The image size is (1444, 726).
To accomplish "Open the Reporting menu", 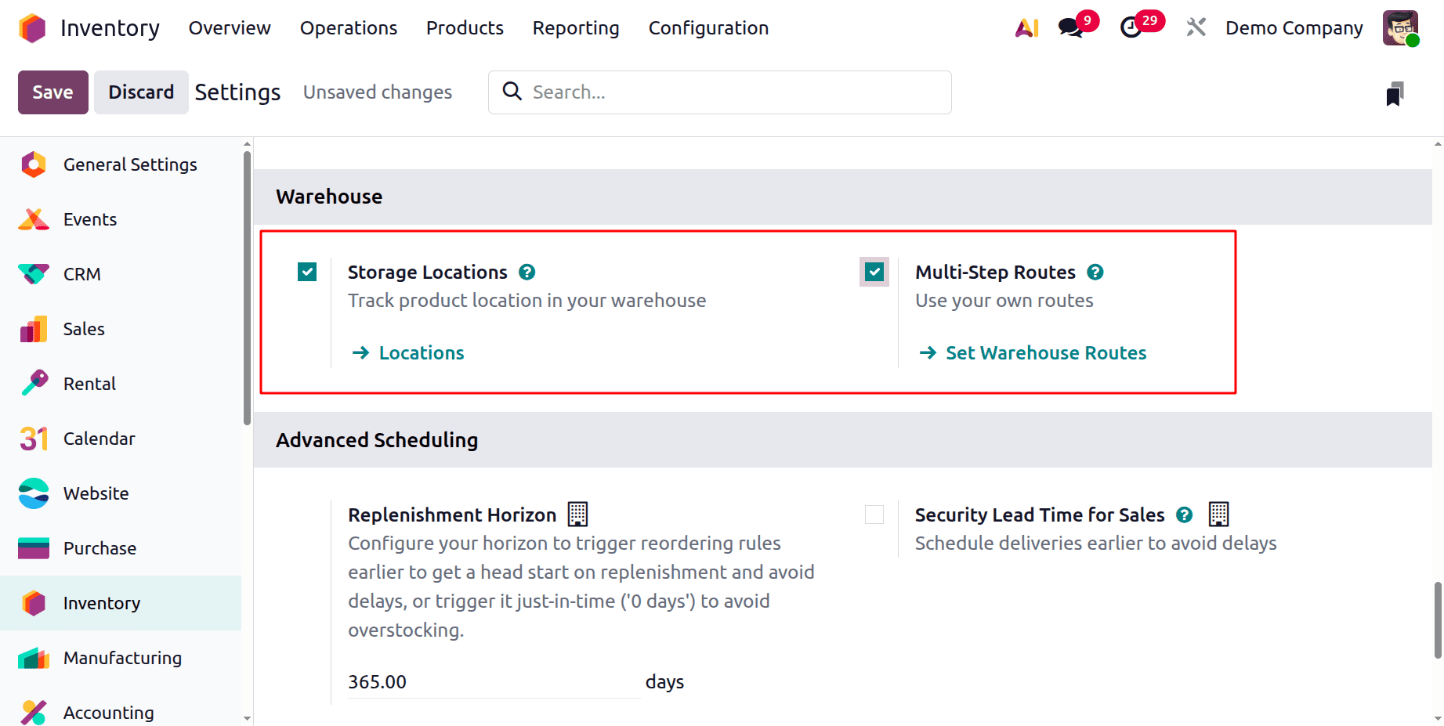I will 575,27.
